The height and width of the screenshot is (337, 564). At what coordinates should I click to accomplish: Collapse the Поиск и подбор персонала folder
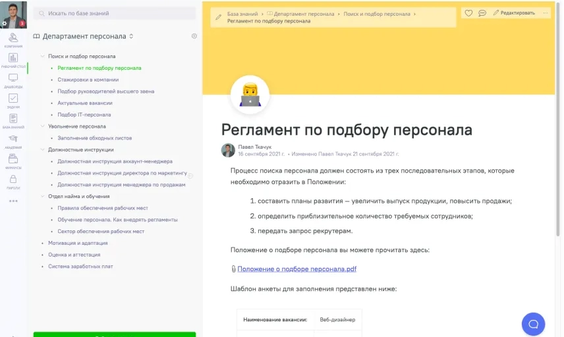[x=43, y=57]
